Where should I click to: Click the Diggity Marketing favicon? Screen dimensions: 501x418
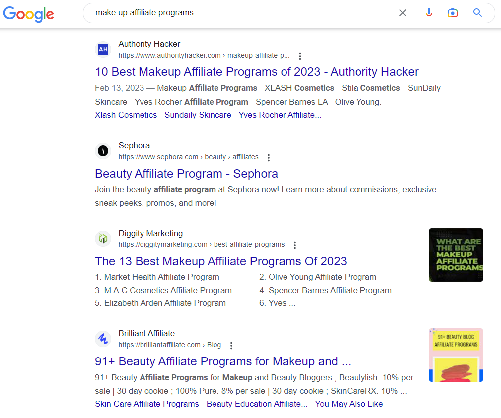click(x=103, y=239)
